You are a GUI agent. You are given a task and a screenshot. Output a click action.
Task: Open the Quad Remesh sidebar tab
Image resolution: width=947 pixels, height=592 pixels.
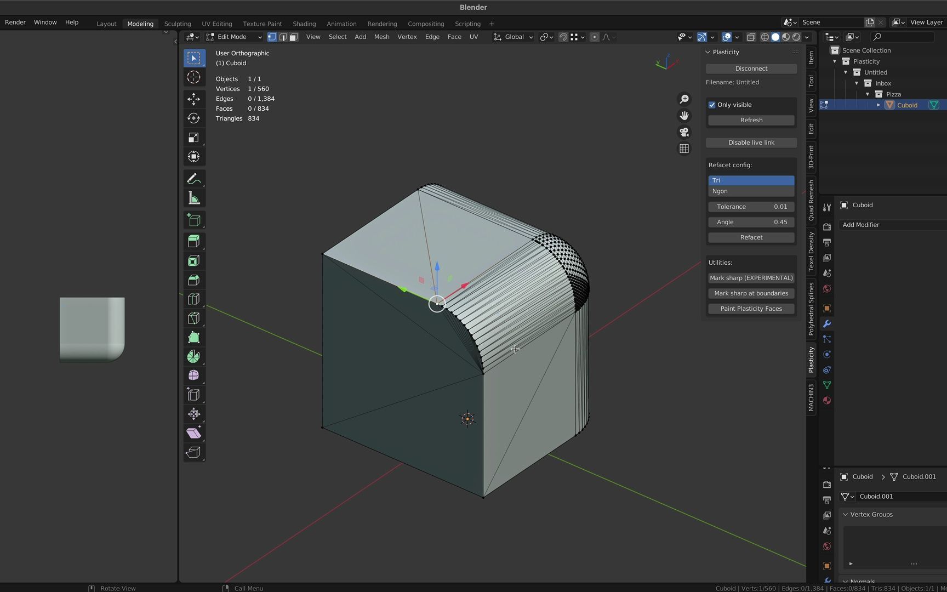[811, 201]
